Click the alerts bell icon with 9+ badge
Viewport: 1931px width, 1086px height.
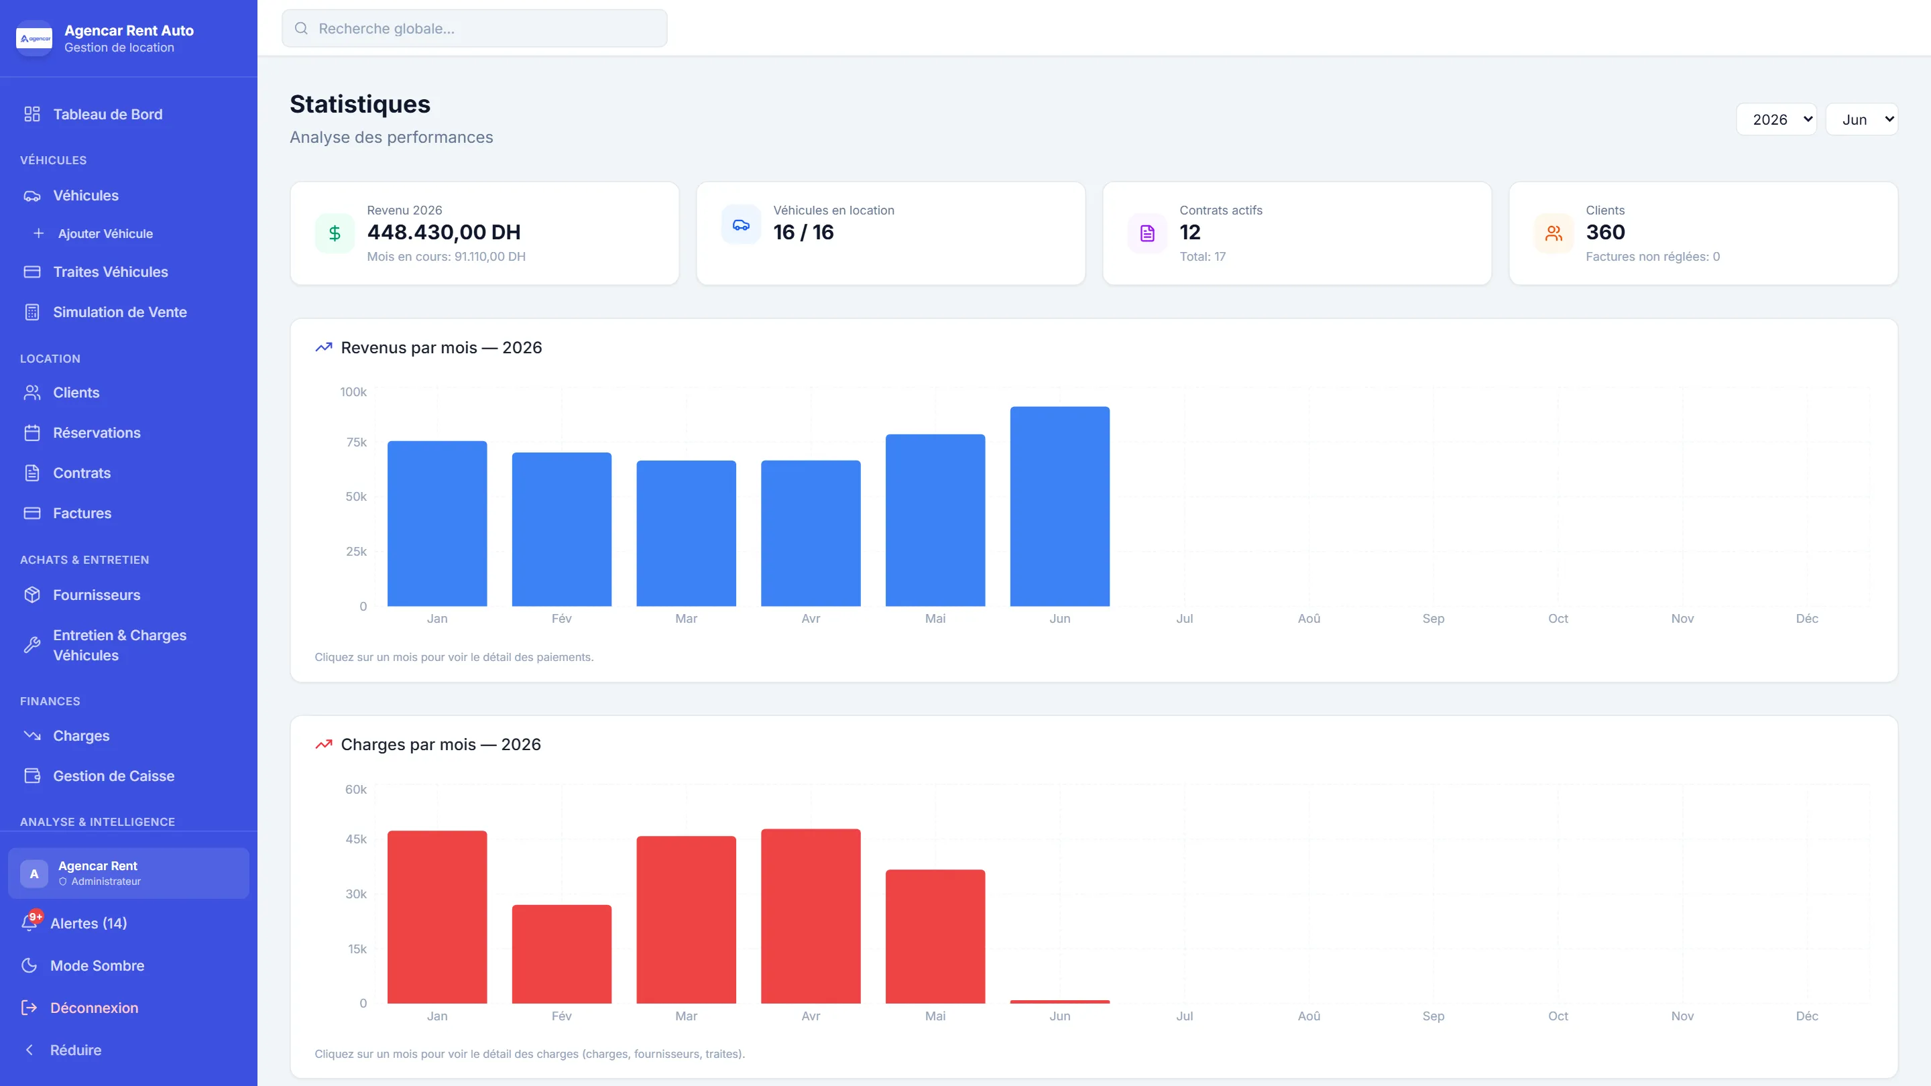pyautogui.click(x=30, y=922)
